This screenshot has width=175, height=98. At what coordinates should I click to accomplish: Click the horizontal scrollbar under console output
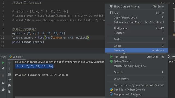(60, 97)
